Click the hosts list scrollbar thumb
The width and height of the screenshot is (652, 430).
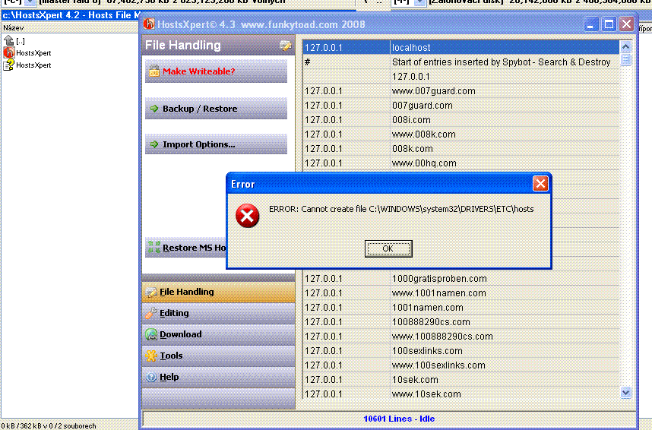[x=626, y=59]
